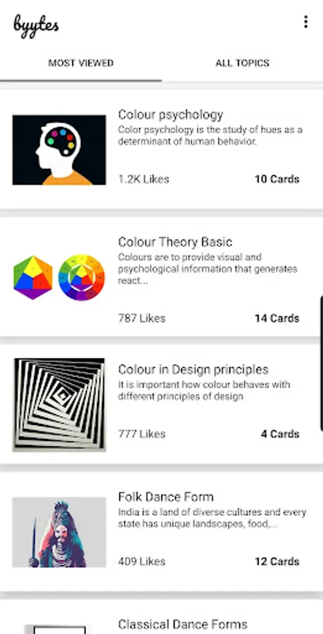Tap 787 Likes on Colour Theory
This screenshot has width=323, height=634.
point(141,318)
